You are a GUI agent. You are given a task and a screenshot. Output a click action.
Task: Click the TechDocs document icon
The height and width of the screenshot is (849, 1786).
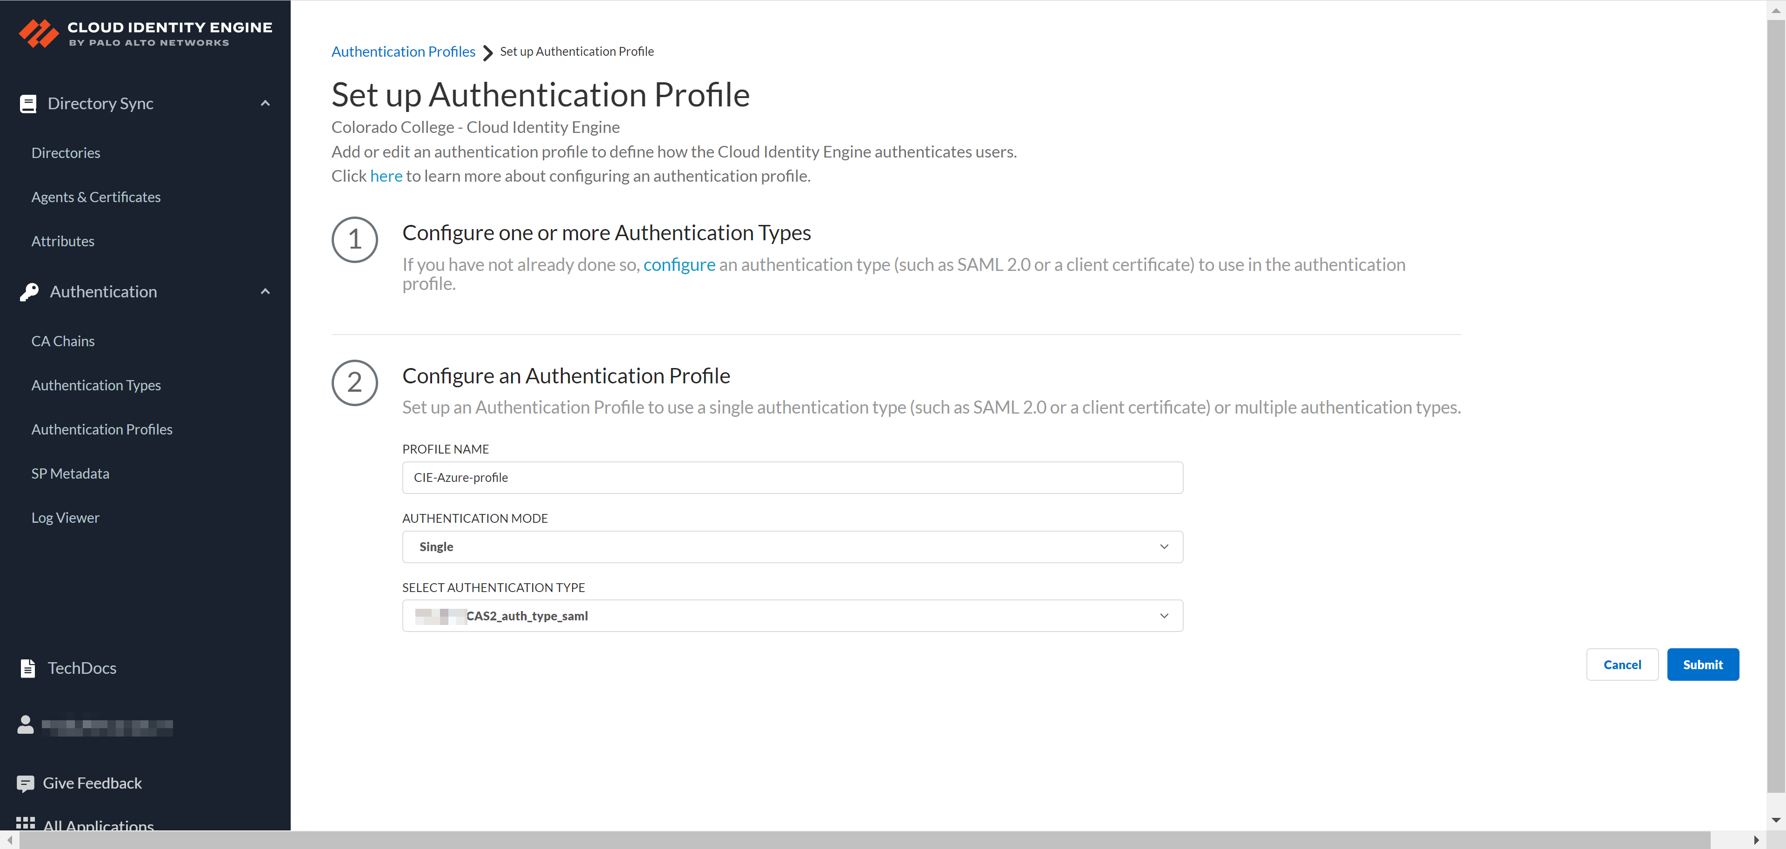[28, 668]
